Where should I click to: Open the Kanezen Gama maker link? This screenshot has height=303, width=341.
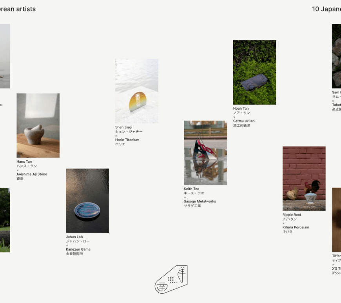pos(78,249)
